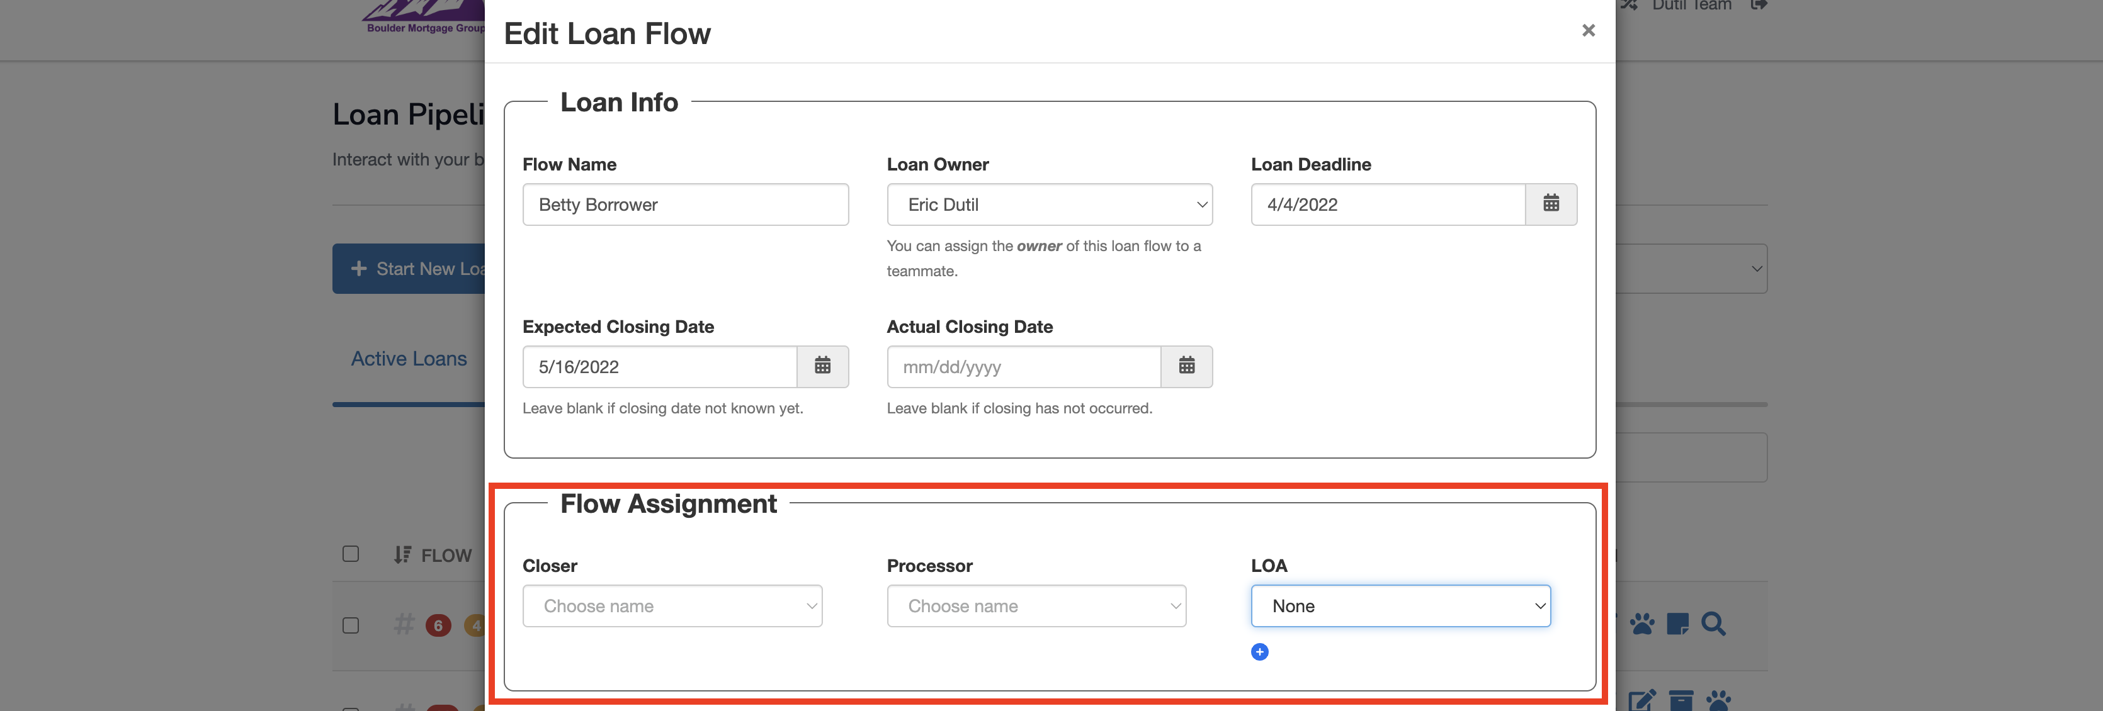This screenshot has height=711, width=2103.
Task: Check the first loan row checkbox
Action: (x=350, y=625)
